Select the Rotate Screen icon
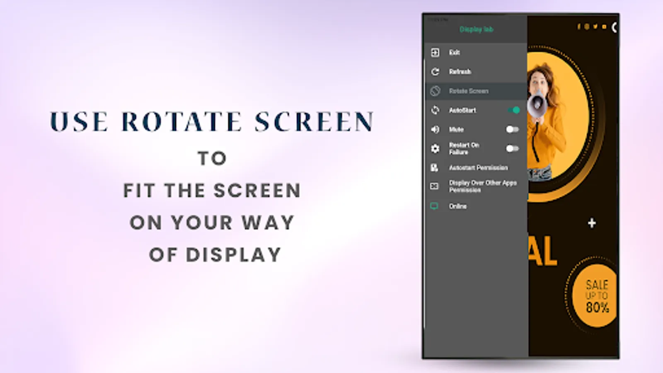This screenshot has height=373, width=663. point(435,91)
